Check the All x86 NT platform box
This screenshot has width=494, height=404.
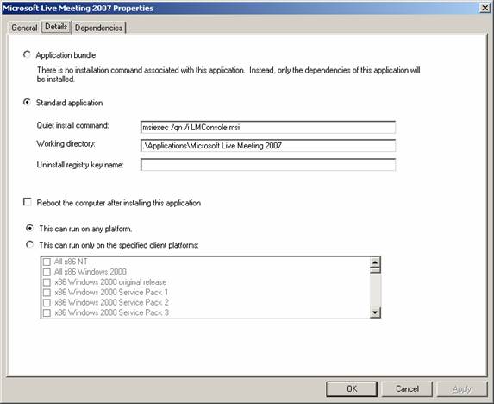click(47, 262)
